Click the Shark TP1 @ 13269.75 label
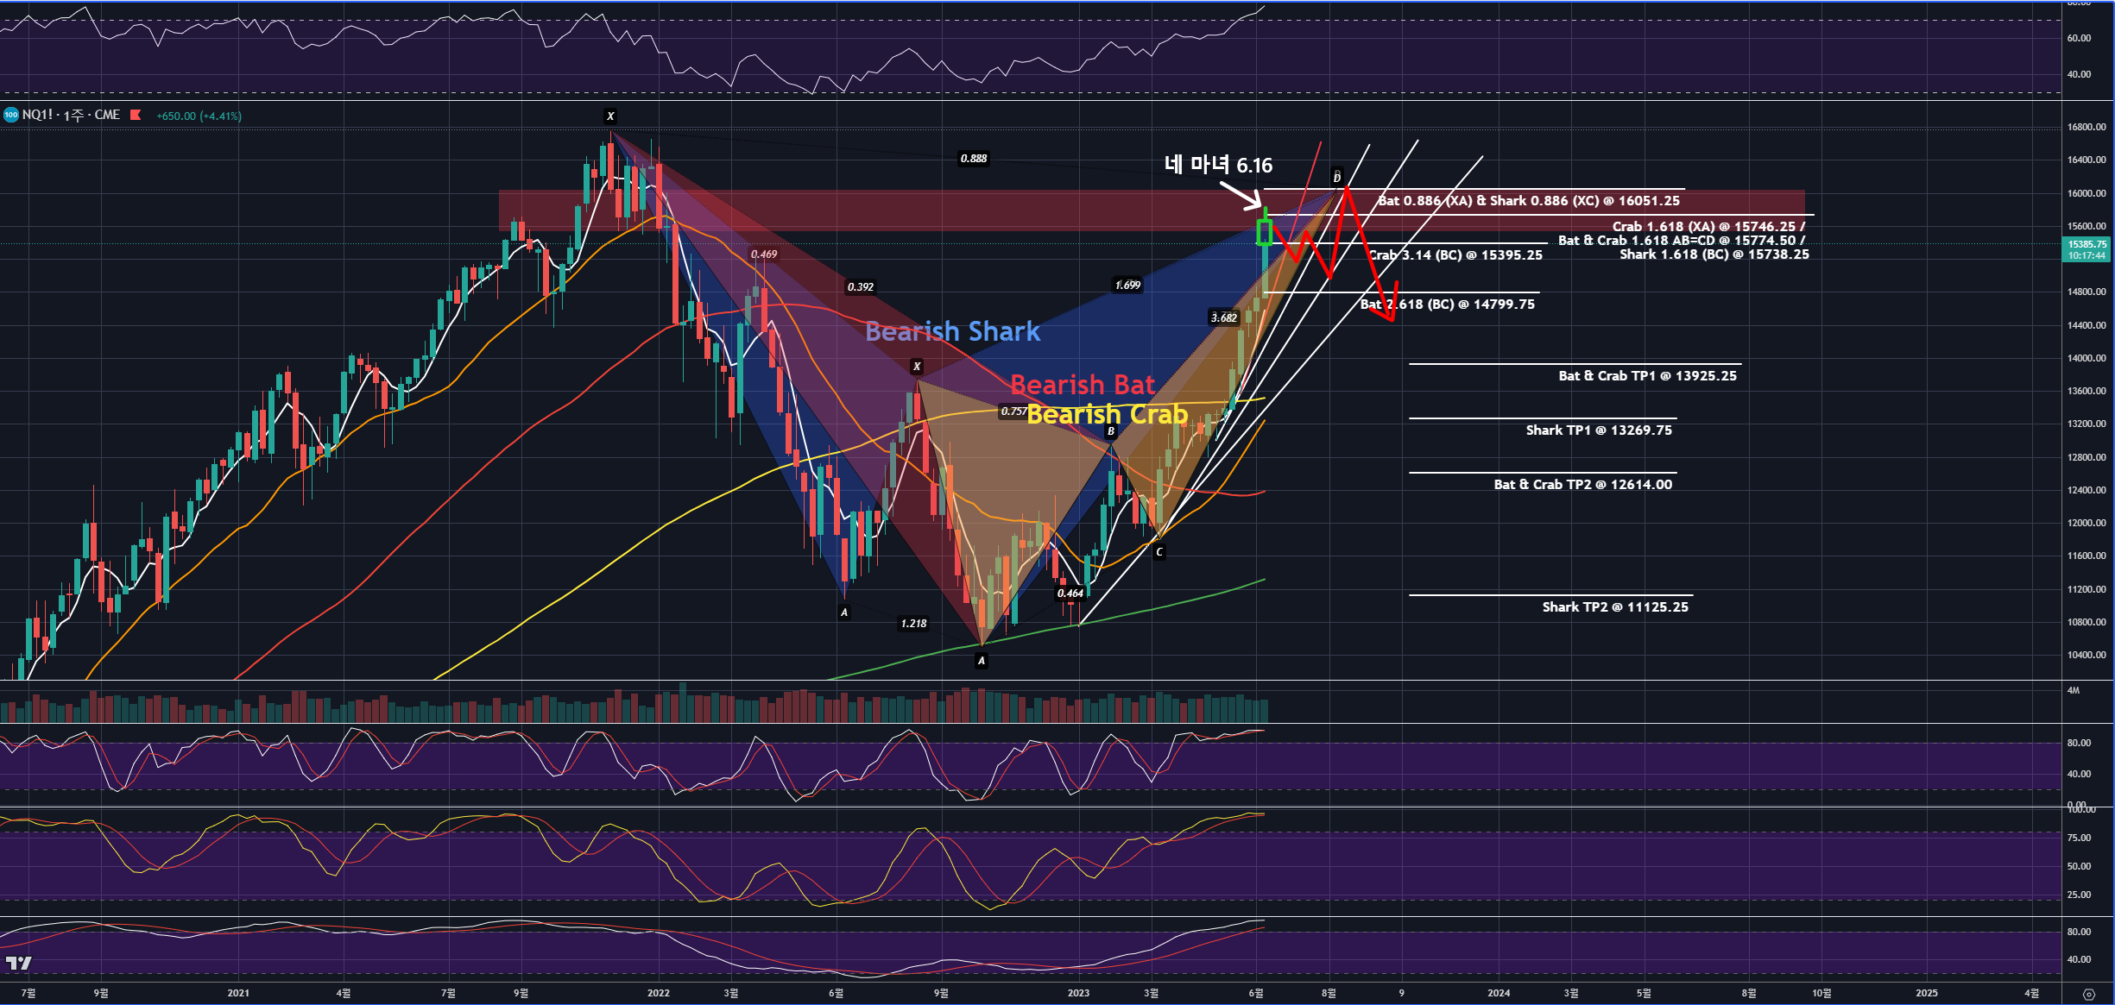This screenshot has height=1005, width=2115. click(1598, 430)
